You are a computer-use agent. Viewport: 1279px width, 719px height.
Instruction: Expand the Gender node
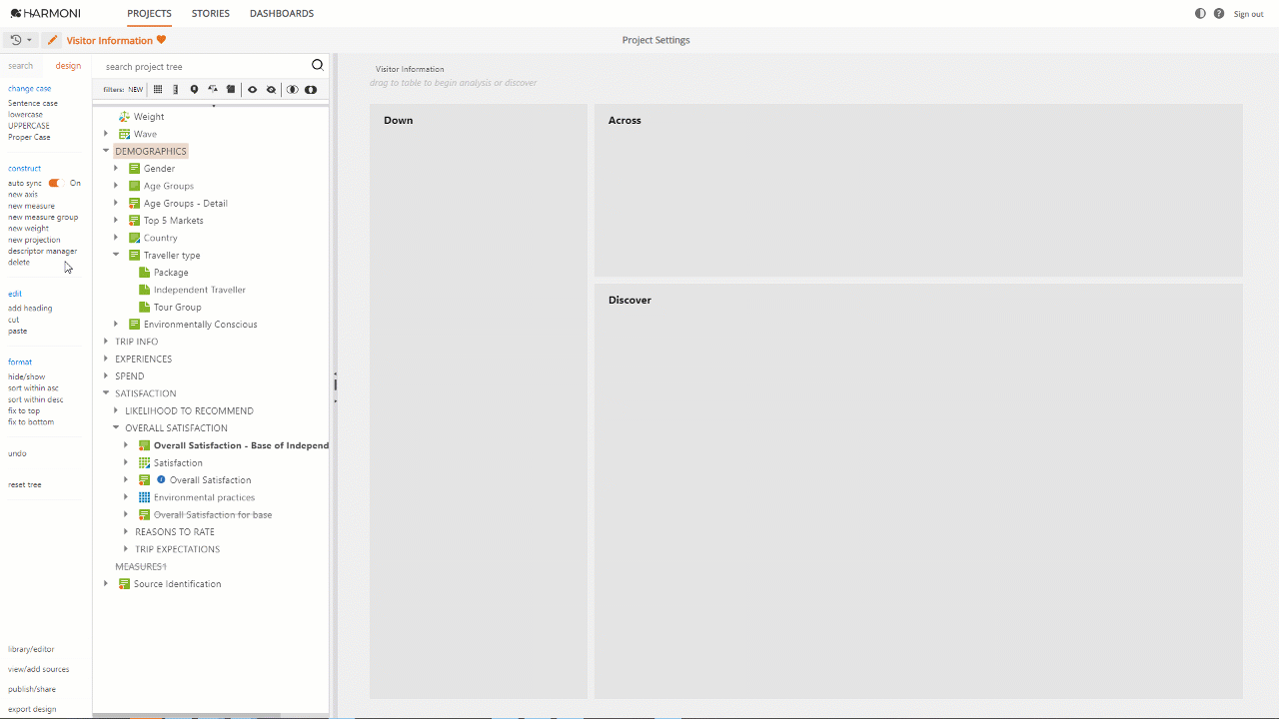click(x=116, y=169)
